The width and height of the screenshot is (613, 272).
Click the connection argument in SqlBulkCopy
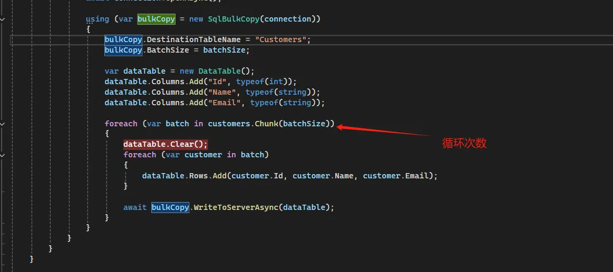[x=287, y=19]
